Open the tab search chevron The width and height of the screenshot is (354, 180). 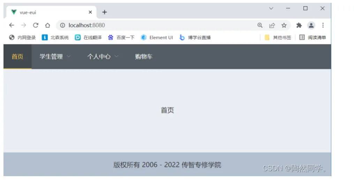(x=271, y=8)
